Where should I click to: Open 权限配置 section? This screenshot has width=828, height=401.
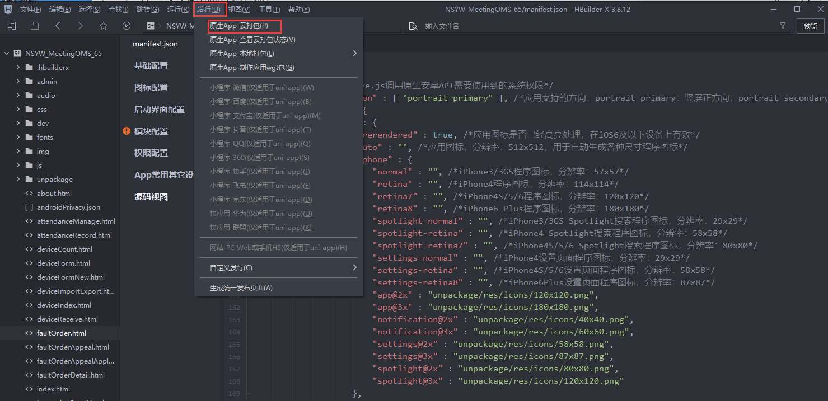(x=151, y=153)
